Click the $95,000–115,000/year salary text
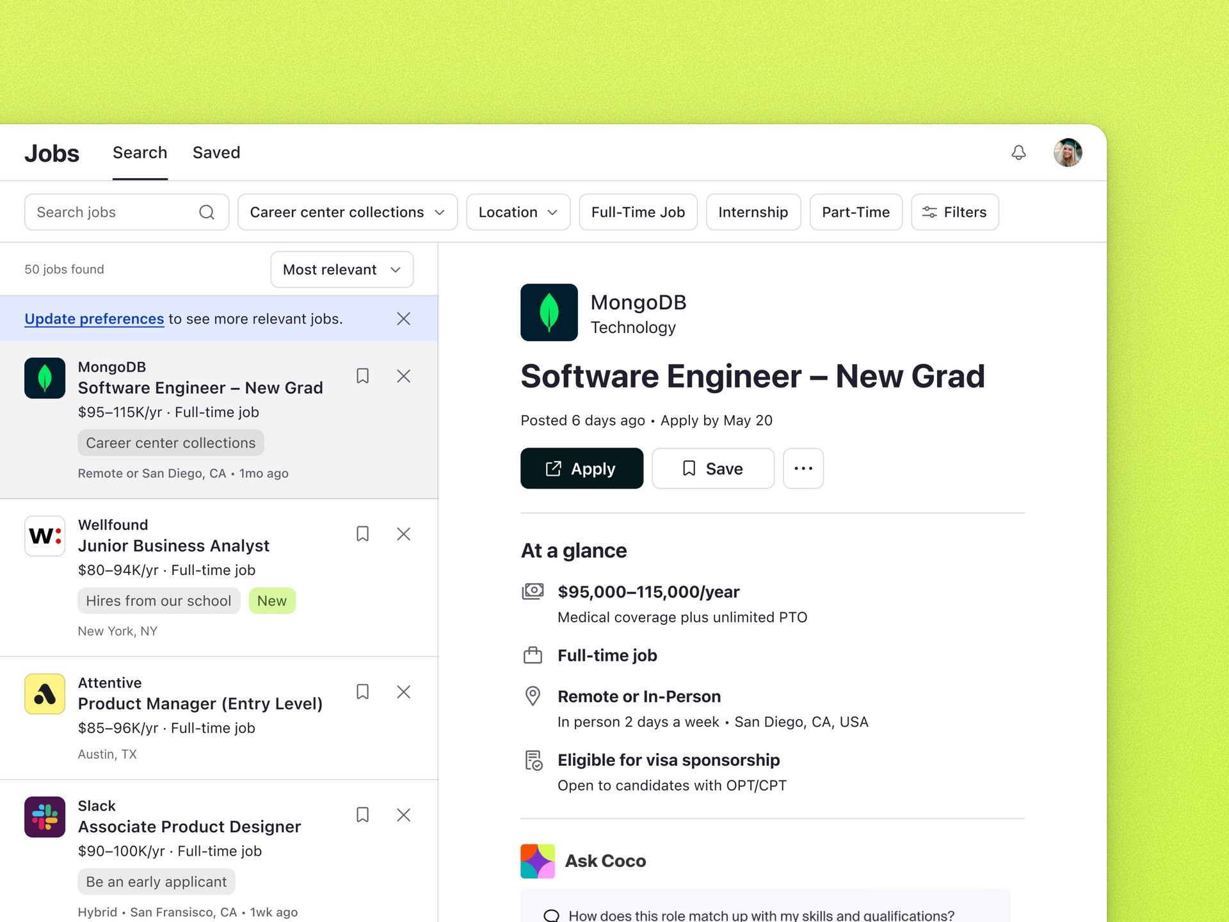Screen dimensions: 1229x922 (x=648, y=592)
